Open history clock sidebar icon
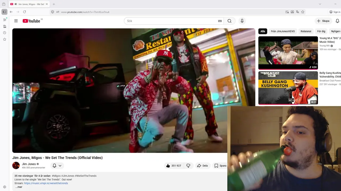This screenshot has height=191, width=341. coord(5,33)
